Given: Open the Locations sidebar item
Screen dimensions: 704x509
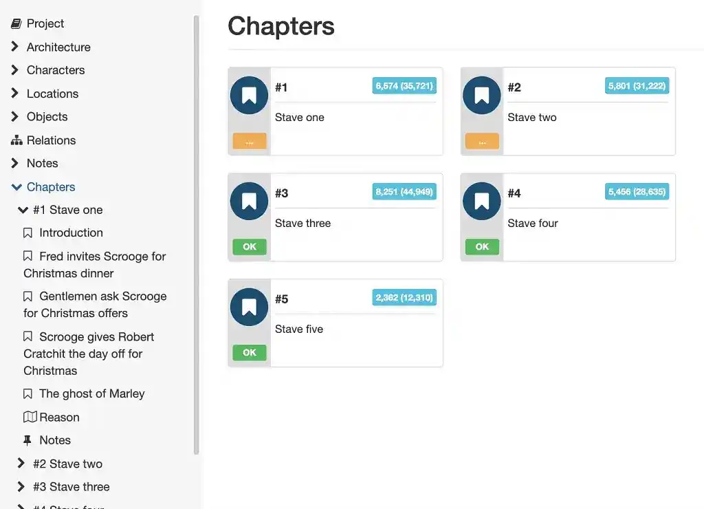Looking at the screenshot, I should pyautogui.click(x=52, y=94).
